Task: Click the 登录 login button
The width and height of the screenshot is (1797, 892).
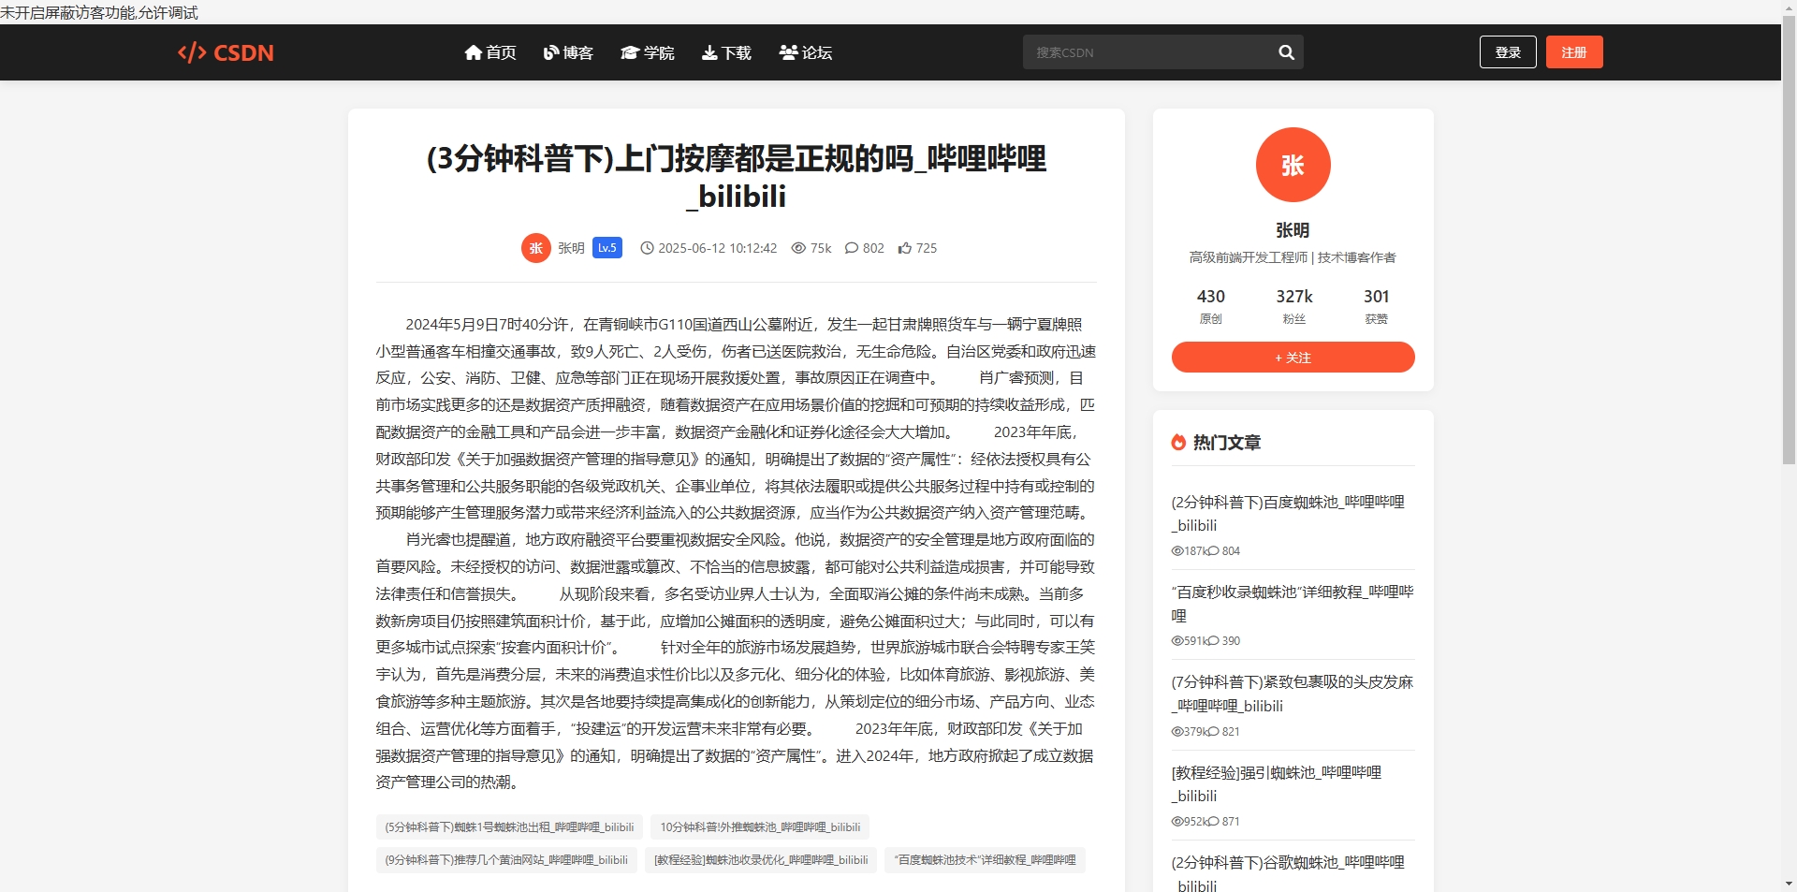Action: (x=1508, y=52)
